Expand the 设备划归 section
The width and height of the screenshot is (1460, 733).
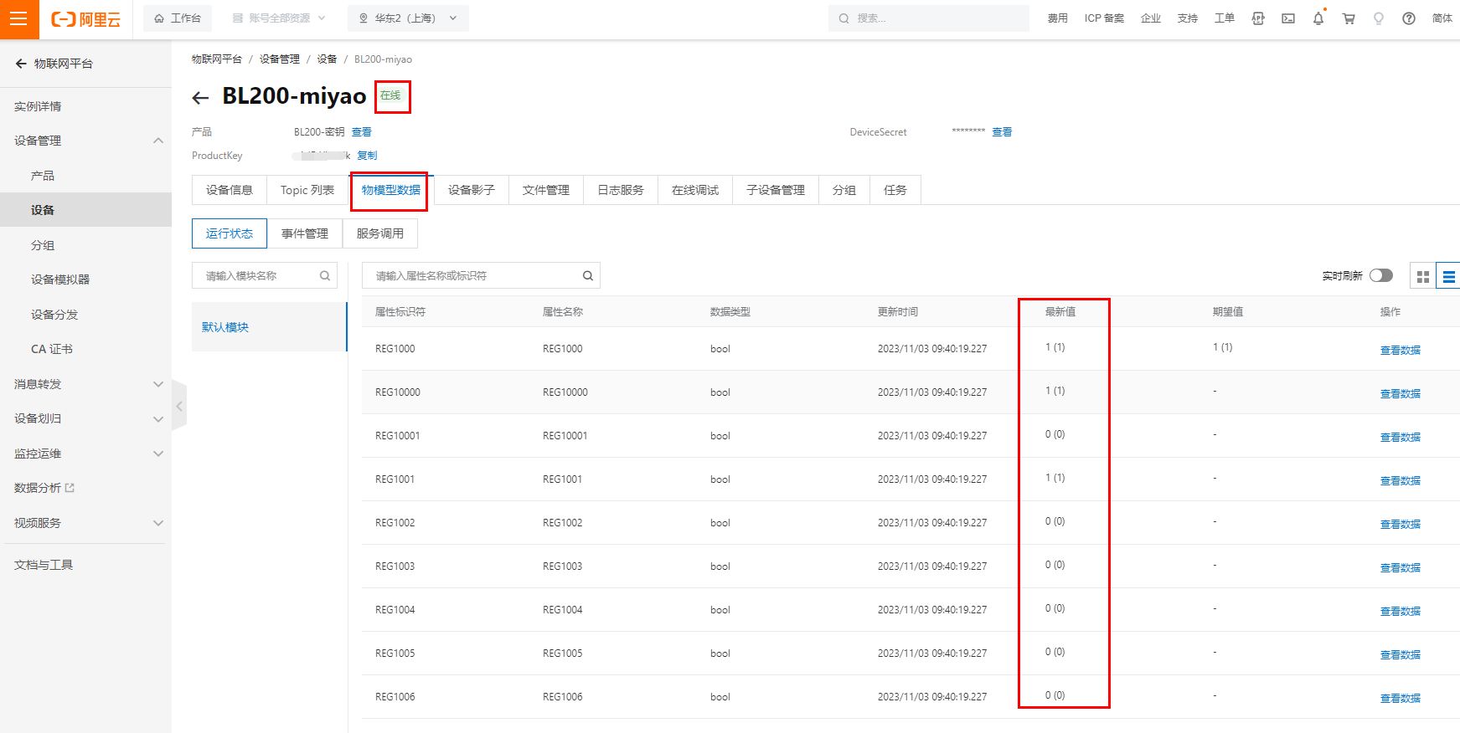point(158,419)
